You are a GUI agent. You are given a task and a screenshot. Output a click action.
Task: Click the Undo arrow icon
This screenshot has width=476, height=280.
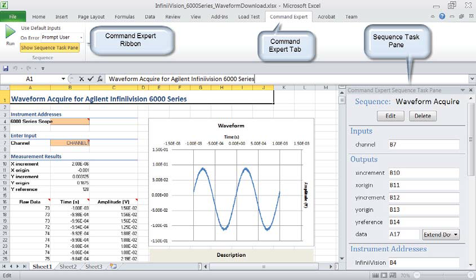click(15, 69)
